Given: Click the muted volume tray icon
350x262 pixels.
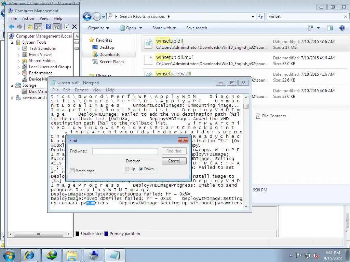Looking at the screenshot, I should point(315,256).
